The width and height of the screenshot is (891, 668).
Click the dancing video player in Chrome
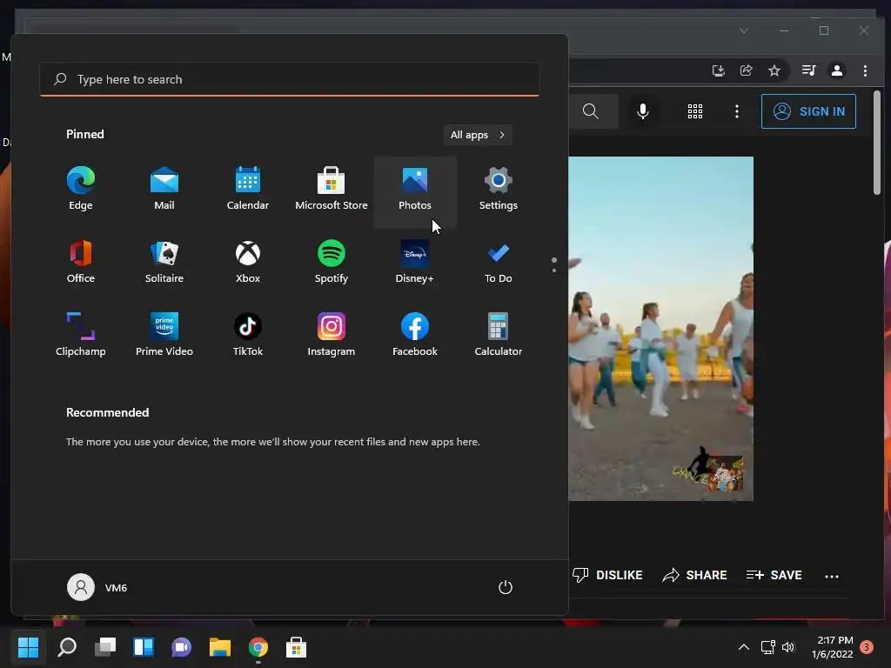click(x=661, y=329)
